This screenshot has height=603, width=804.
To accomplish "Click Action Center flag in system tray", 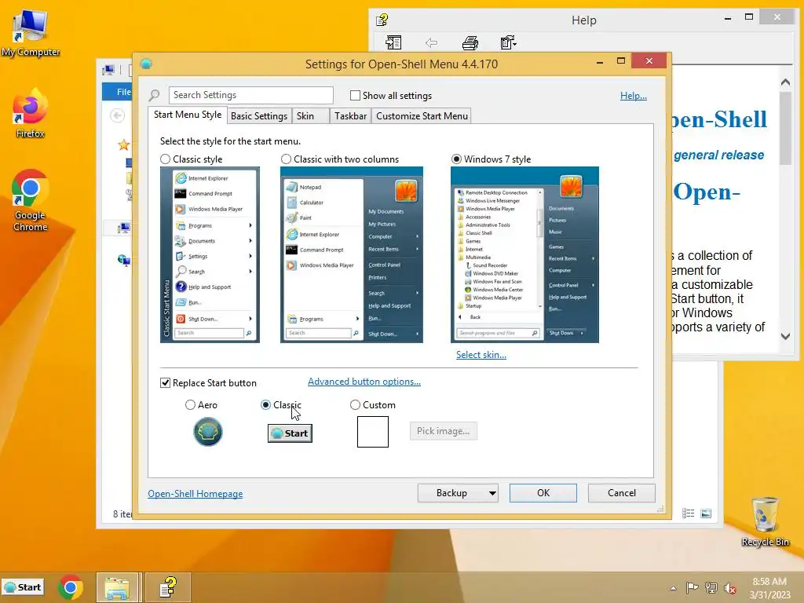I will pos(692,587).
